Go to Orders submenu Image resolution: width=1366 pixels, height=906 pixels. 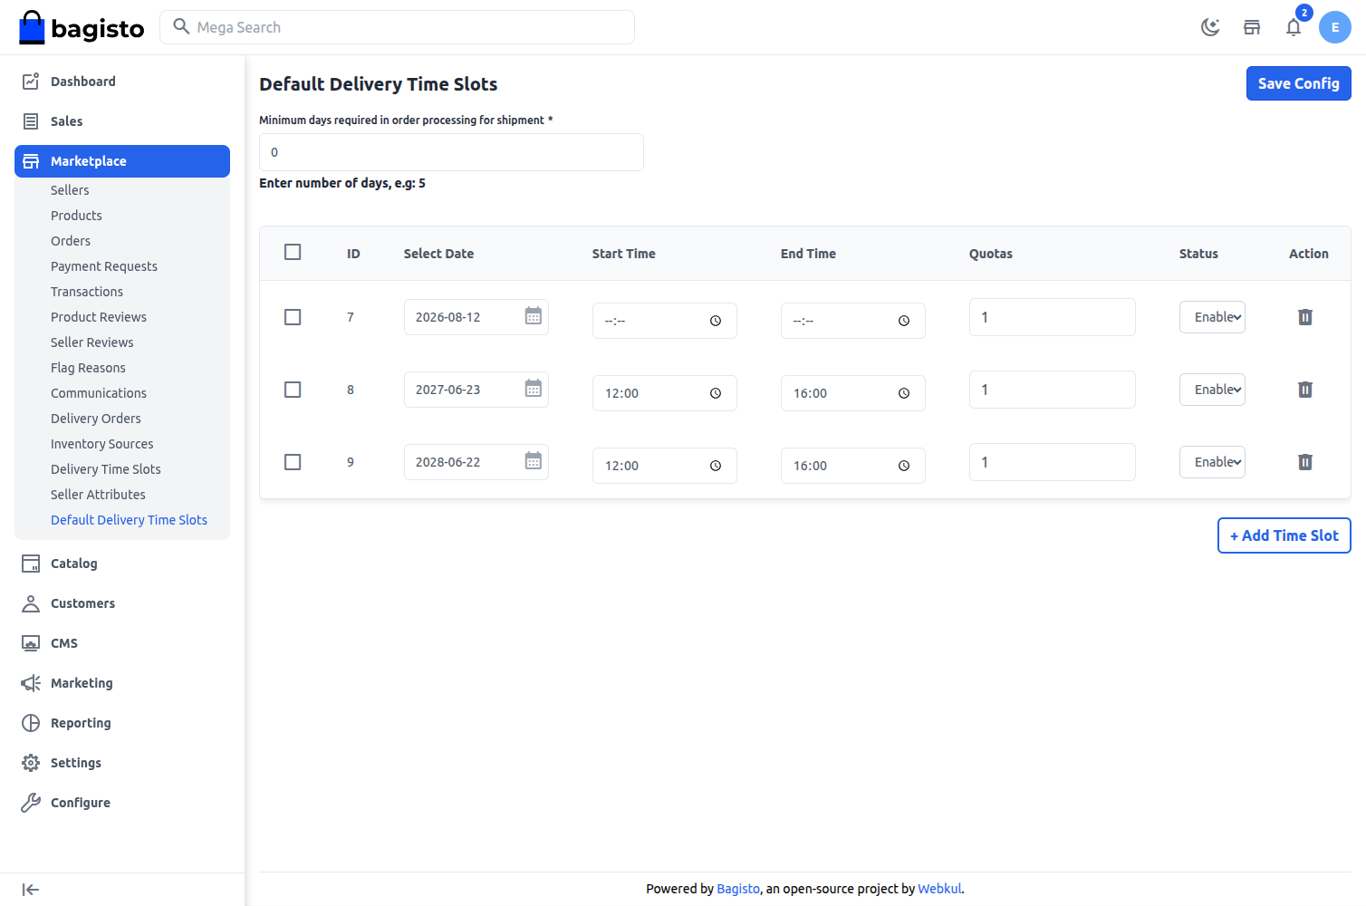coord(71,241)
